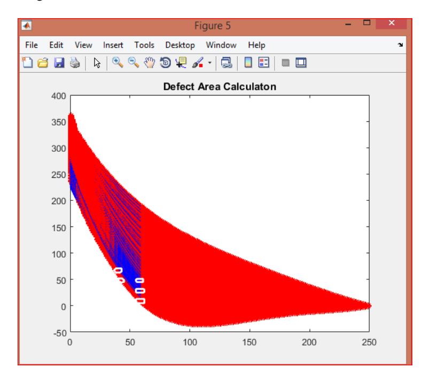Save figure with the floppy disk icon
This screenshot has height=383, width=430.
(59, 63)
